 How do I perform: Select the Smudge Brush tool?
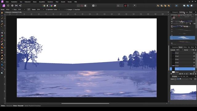(2, 56)
